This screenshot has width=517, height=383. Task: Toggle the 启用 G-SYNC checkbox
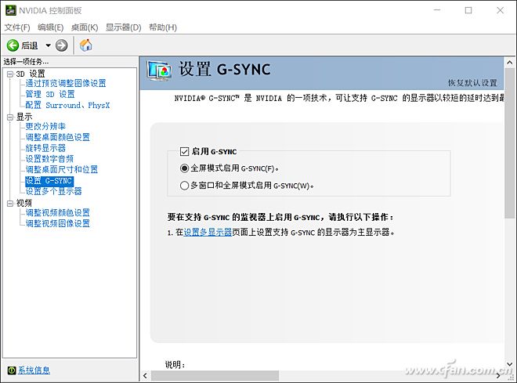click(x=185, y=151)
